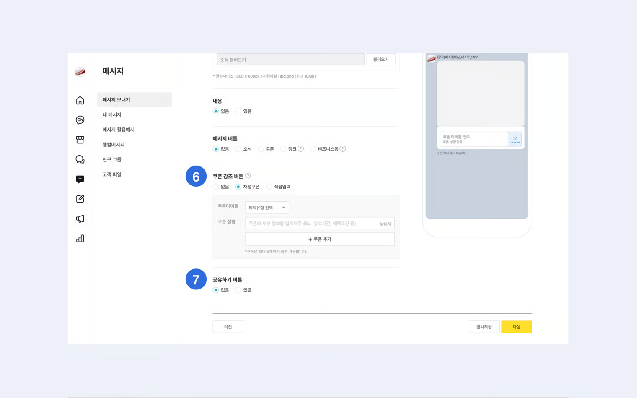Click the store icon in sidebar
This screenshot has width=637, height=398.
(80, 140)
